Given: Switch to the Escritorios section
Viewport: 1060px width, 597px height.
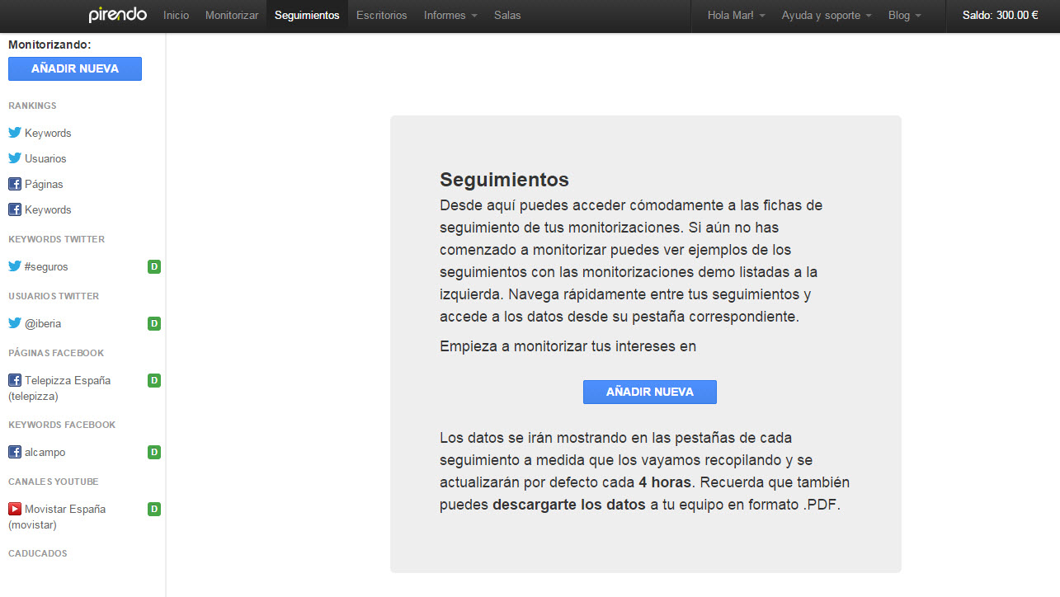Looking at the screenshot, I should pyautogui.click(x=381, y=16).
